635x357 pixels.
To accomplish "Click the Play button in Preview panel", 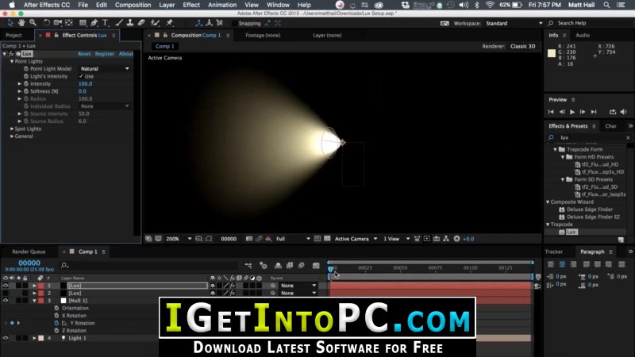I will [571, 112].
